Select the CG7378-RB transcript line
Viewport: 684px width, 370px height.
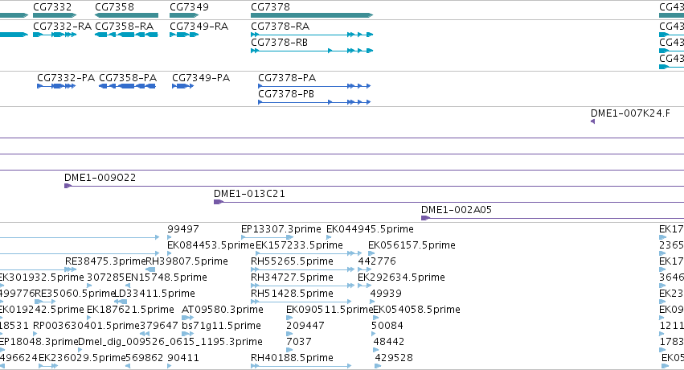coord(312,51)
